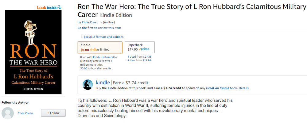Open the book cover thumbnail

pos(33,52)
